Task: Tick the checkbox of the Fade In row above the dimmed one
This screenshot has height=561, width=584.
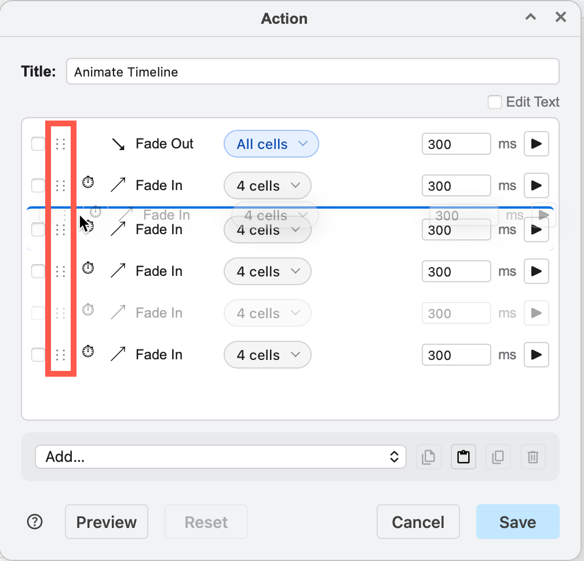Action: 38,271
